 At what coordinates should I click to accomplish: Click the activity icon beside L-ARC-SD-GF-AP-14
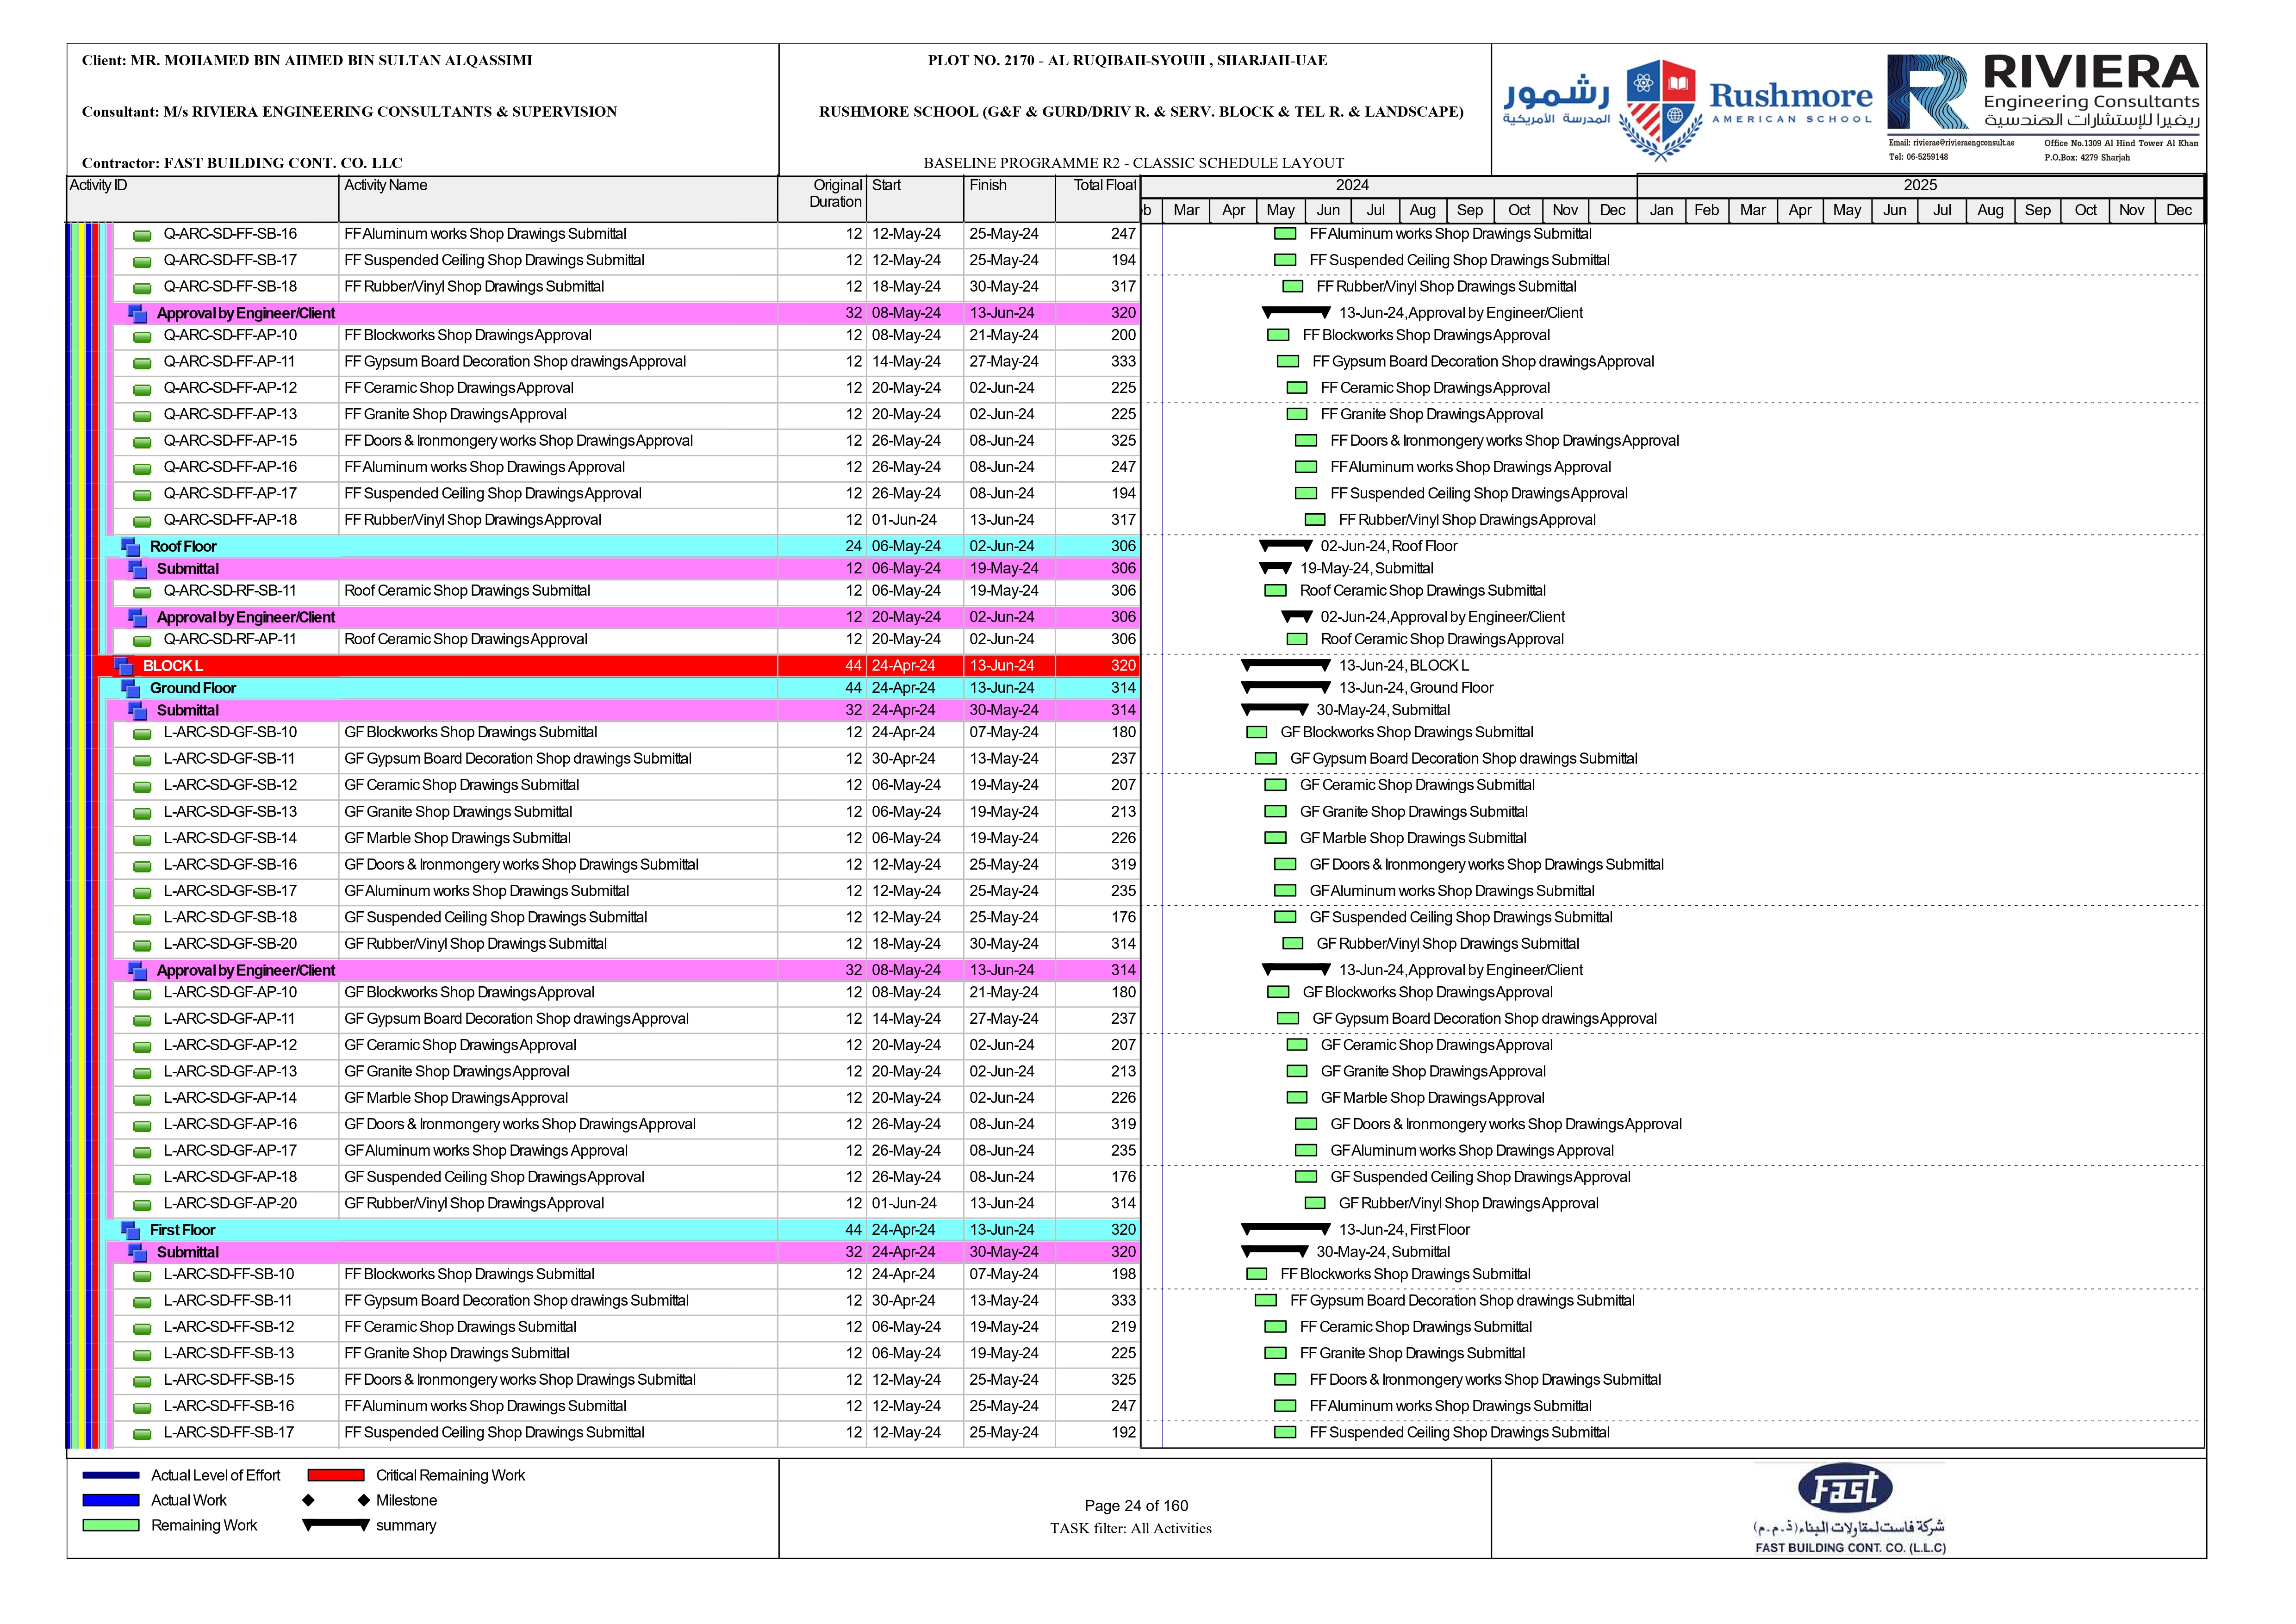(143, 1099)
